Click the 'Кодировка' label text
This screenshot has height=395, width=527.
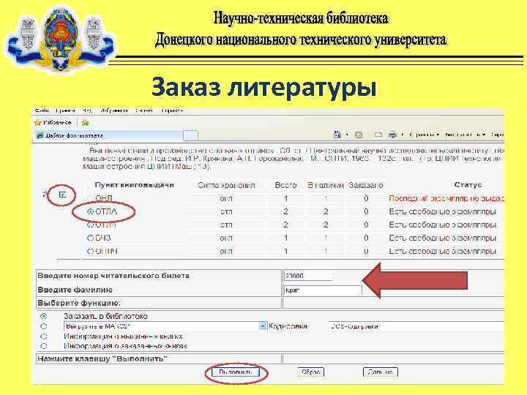pos(288,326)
